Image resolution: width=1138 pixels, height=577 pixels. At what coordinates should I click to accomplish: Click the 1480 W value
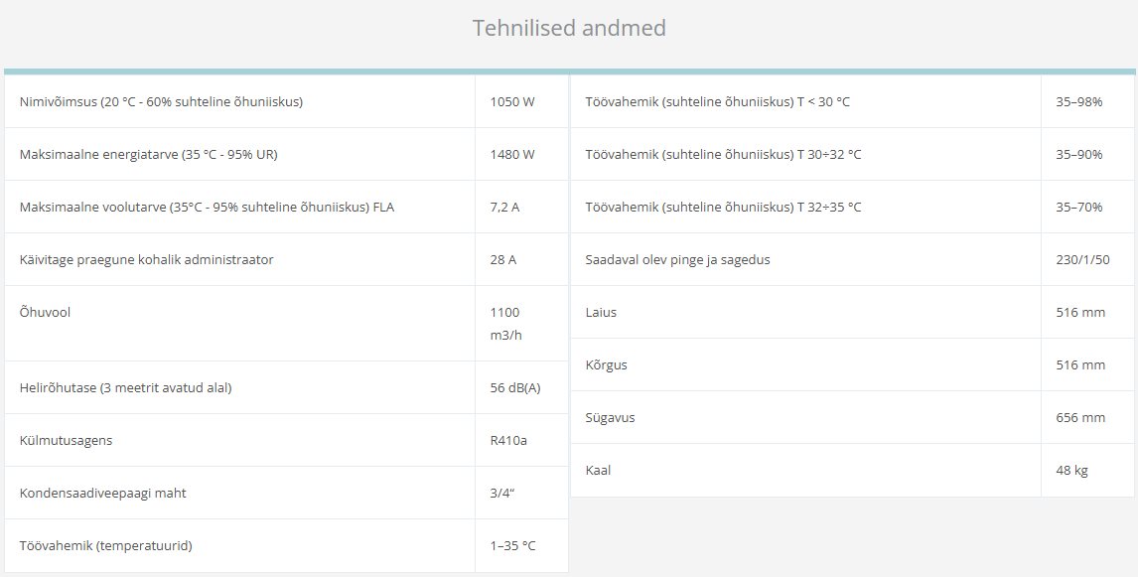512,155
